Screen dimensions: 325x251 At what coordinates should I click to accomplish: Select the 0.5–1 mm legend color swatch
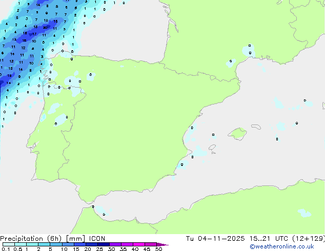21,244
